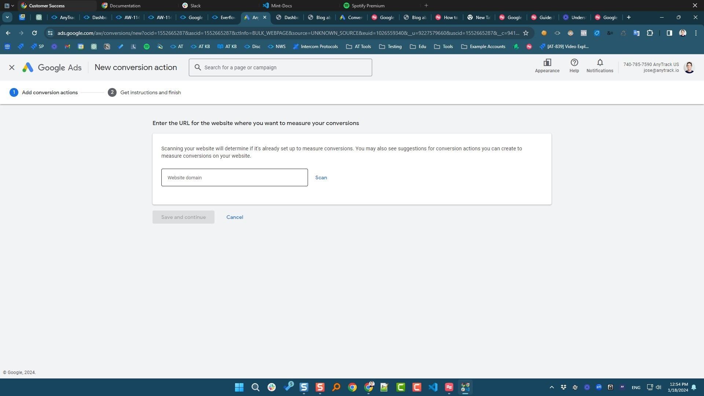Screen dimensions: 704x396
Task: Open the Help panel
Action: 574,66
